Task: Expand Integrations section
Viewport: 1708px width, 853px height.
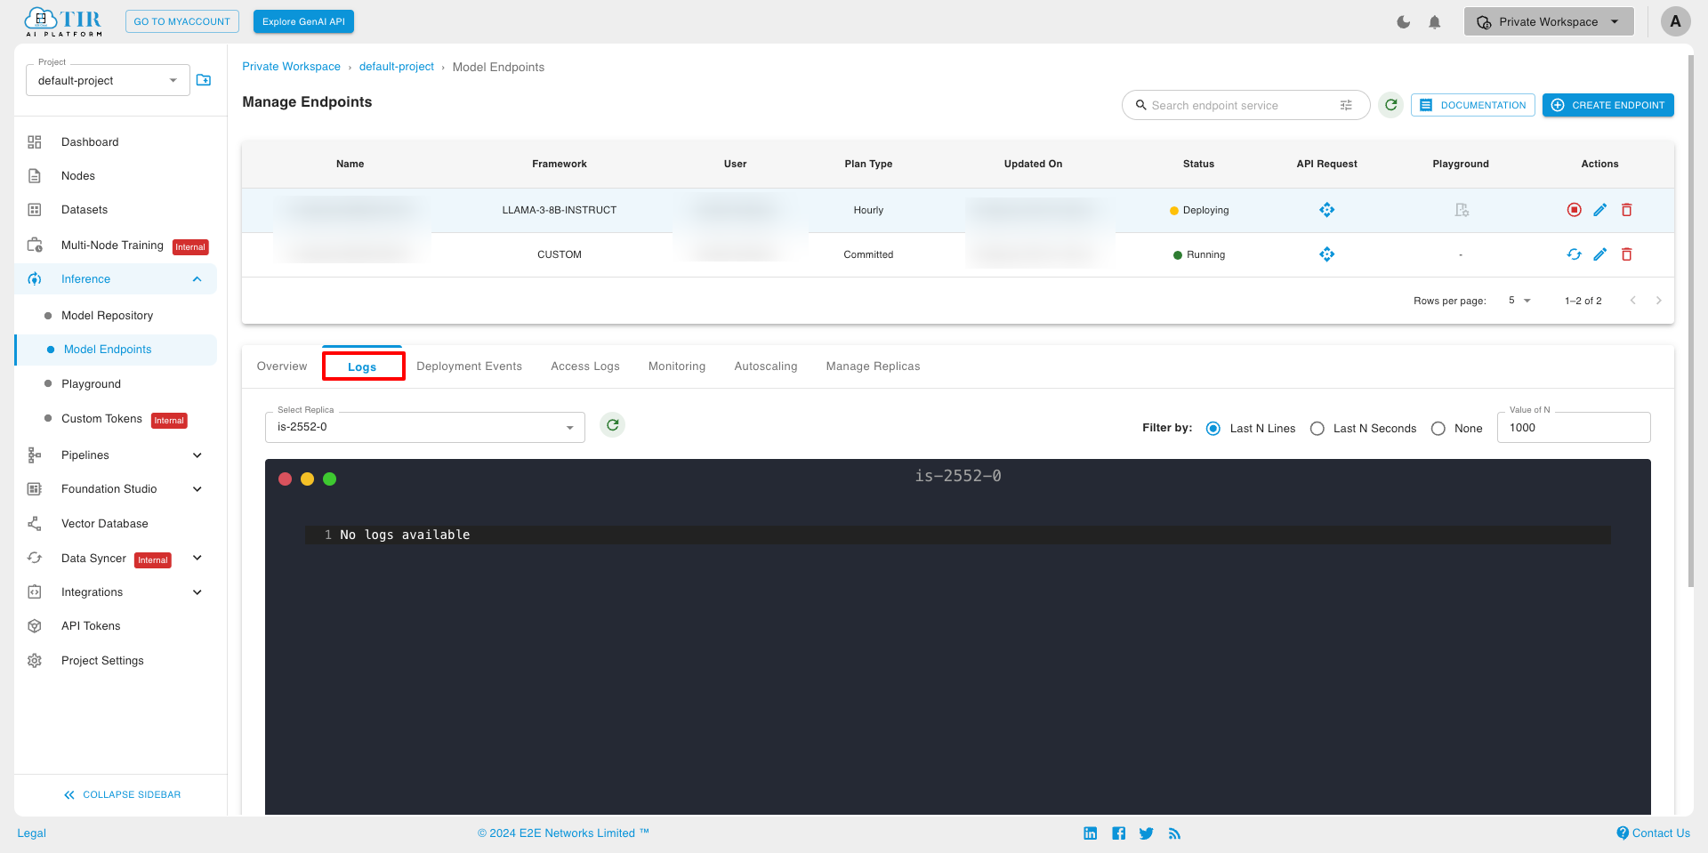Action: coord(197,592)
